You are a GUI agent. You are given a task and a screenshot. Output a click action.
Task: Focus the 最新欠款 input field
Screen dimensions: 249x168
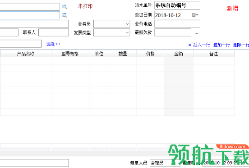(173, 32)
